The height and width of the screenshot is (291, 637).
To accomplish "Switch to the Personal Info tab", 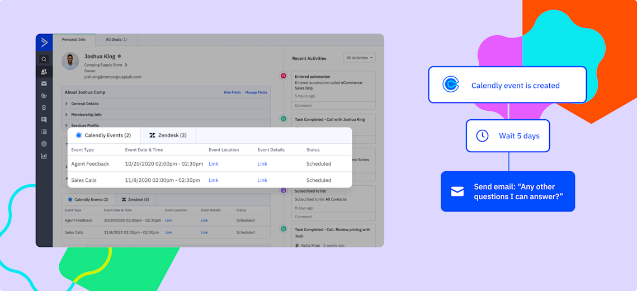I will point(73,40).
